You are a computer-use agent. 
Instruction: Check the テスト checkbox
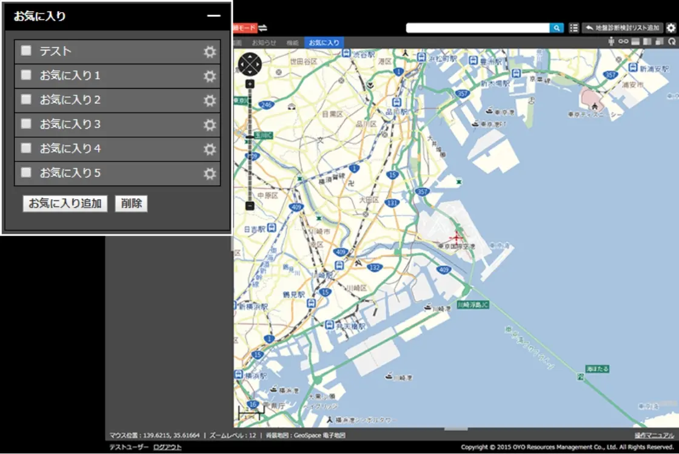coord(26,51)
